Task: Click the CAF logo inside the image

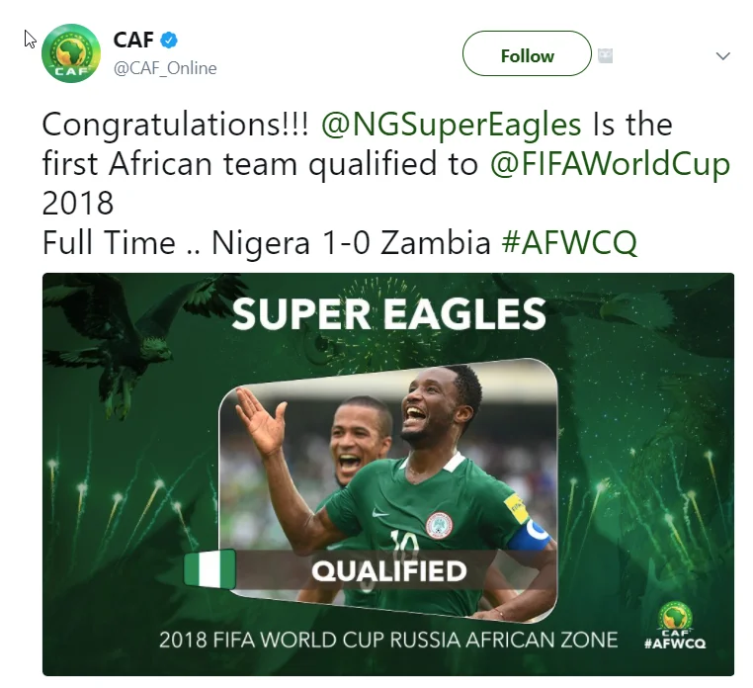Action: pos(676,617)
